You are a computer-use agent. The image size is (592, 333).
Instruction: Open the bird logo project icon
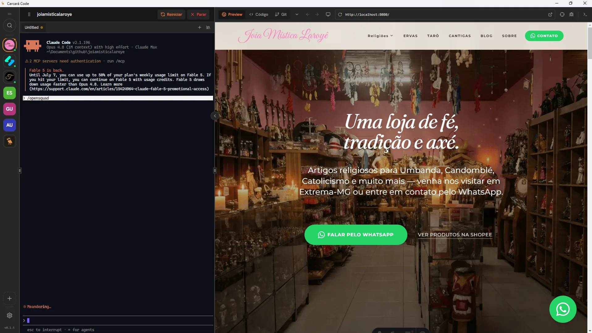click(10, 141)
